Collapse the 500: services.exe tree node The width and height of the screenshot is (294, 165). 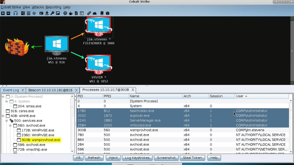(x=7, y=121)
